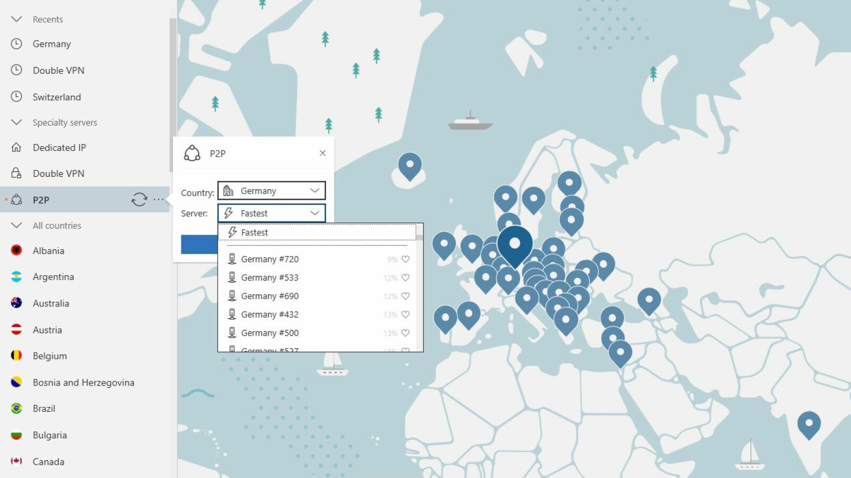This screenshot has width=851, height=478.
Task: Select Switzerland from the Recents list
Action: coord(57,97)
